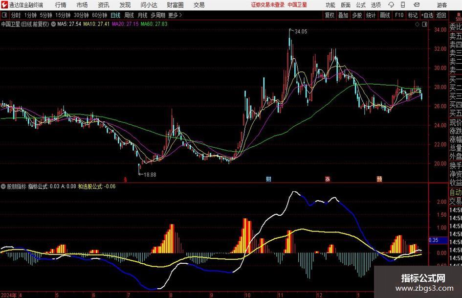462x298 pixels.
Task: Open the 交易 menu
Action: click(x=199, y=5)
